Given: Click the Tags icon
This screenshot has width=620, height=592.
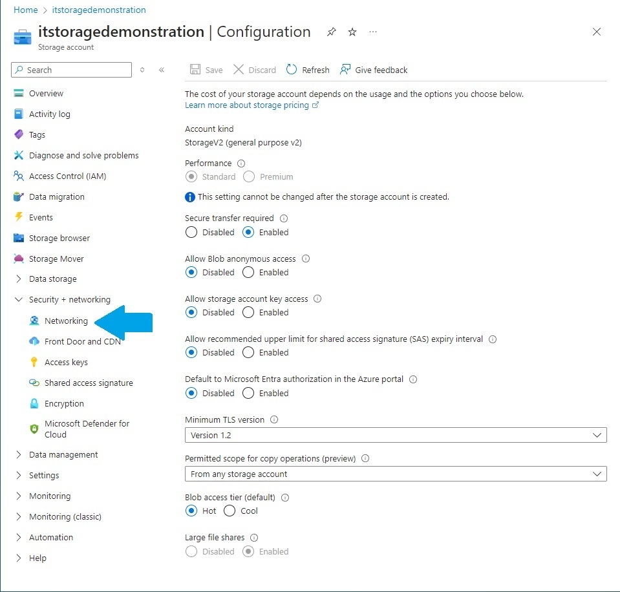Looking at the screenshot, I should point(19,134).
